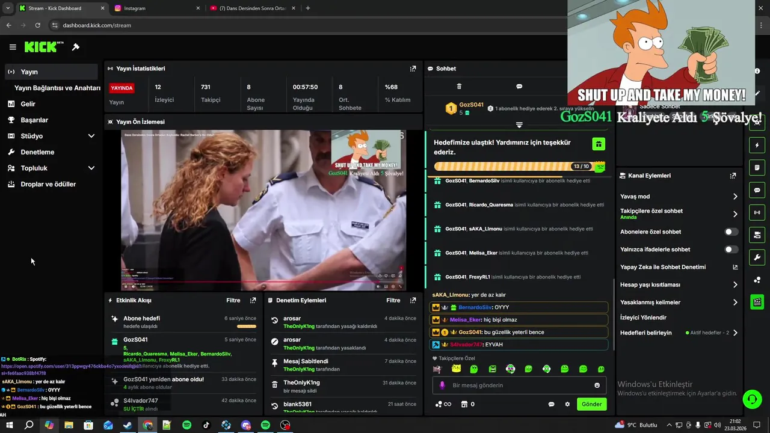Viewport: 770px width, 433px height.
Task: Pop out the Yayın İstatistikleri panel
Action: (413, 69)
